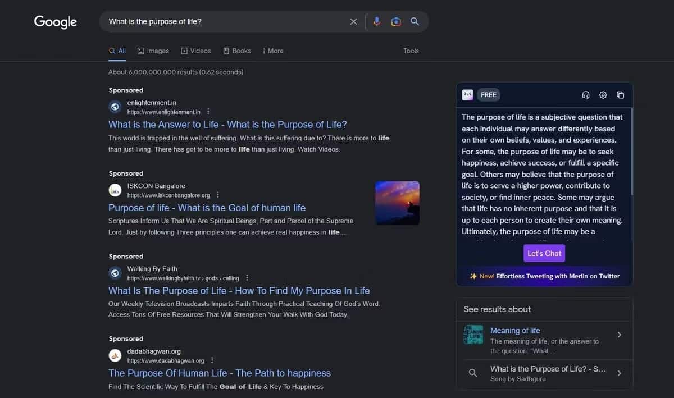Open Merlin settings gear icon
Image resolution: width=674 pixels, height=398 pixels.
click(x=603, y=95)
